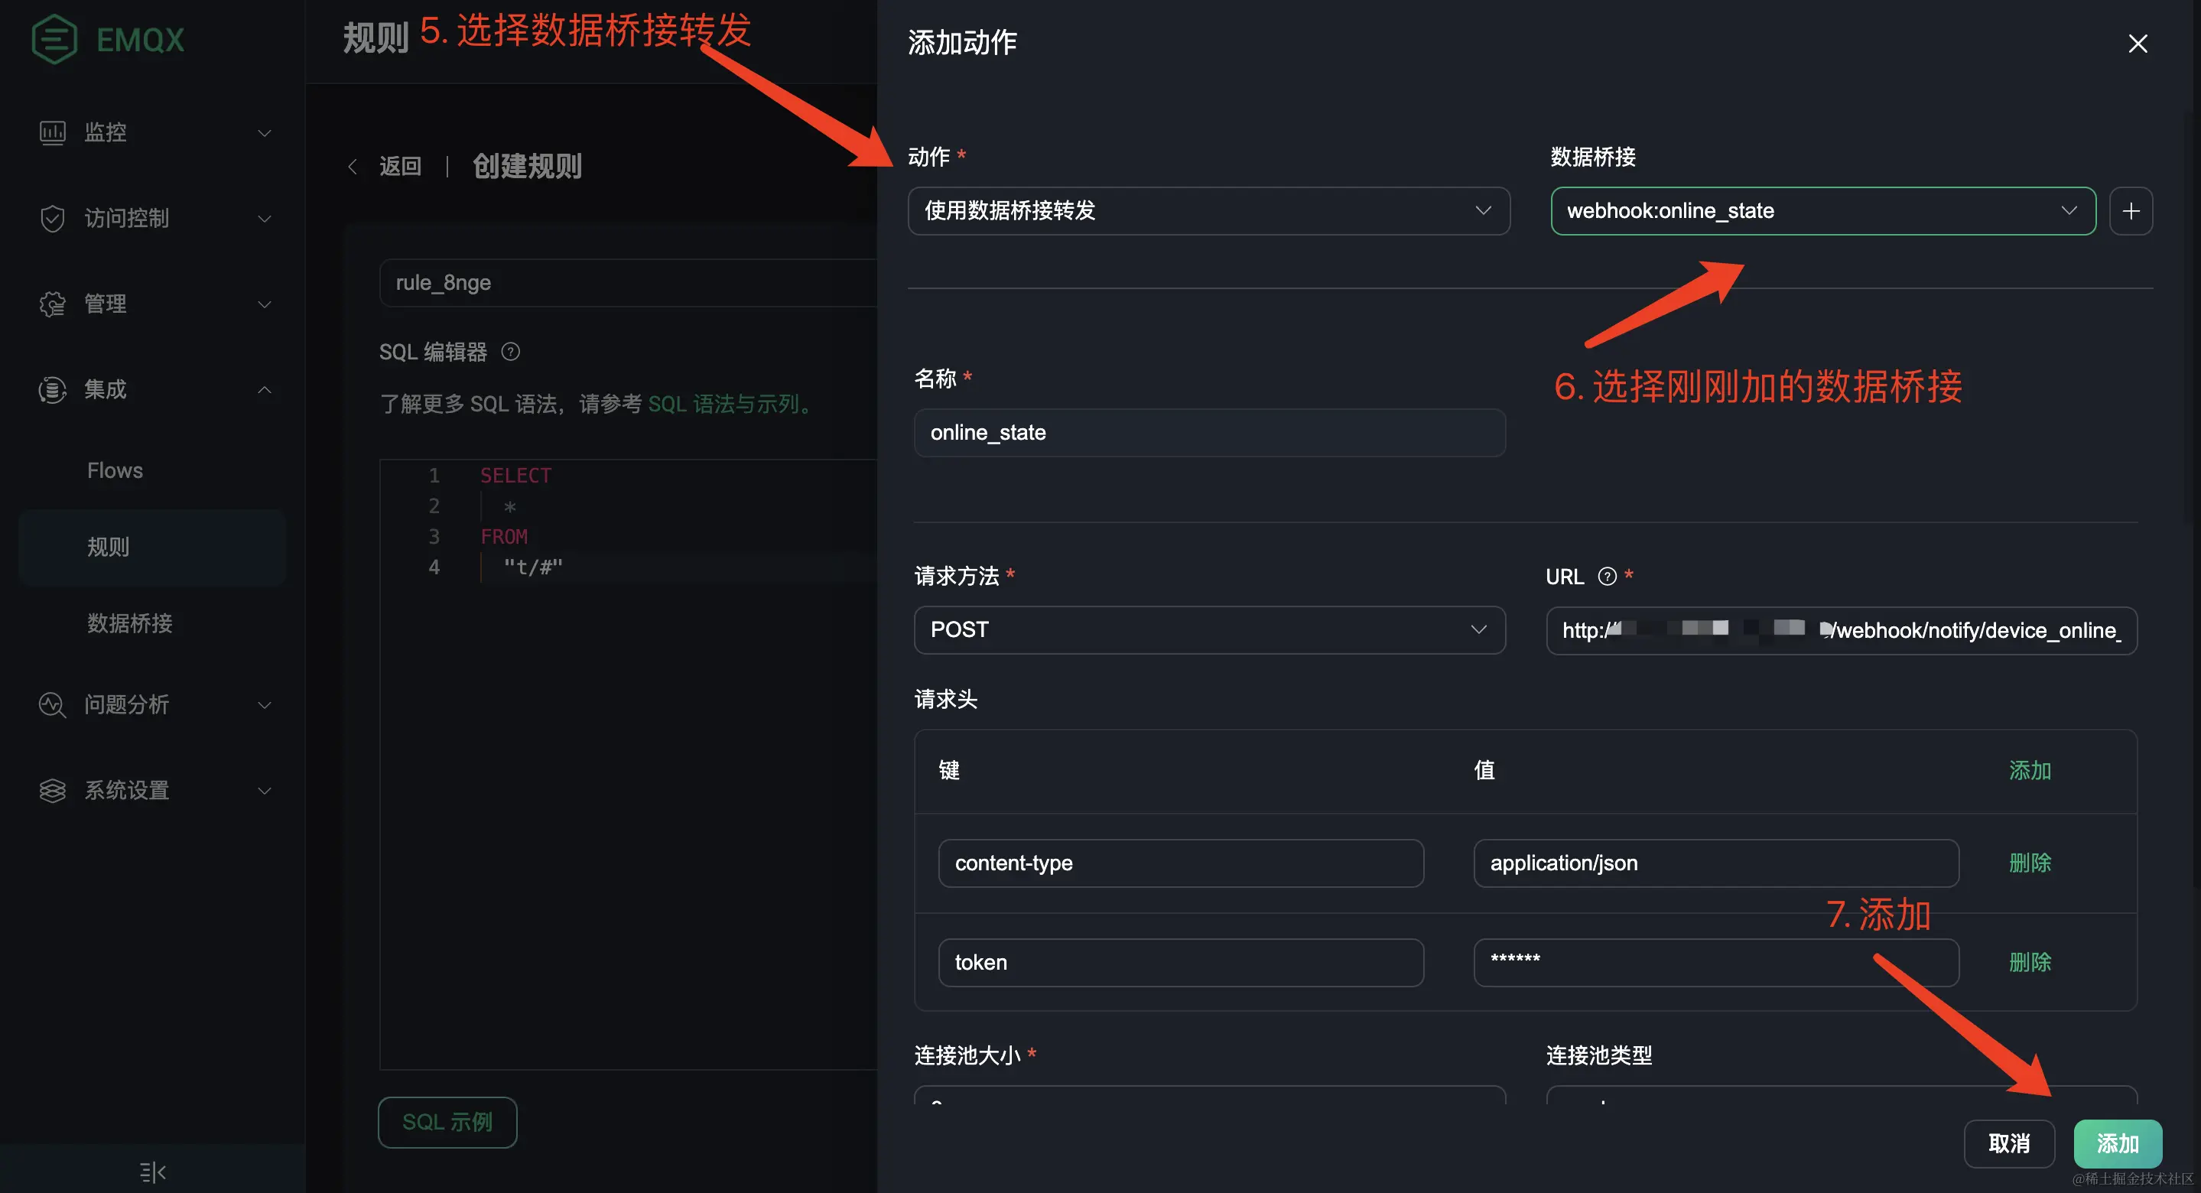
Task: Click the 访问控制 shield icon
Action: click(52, 219)
